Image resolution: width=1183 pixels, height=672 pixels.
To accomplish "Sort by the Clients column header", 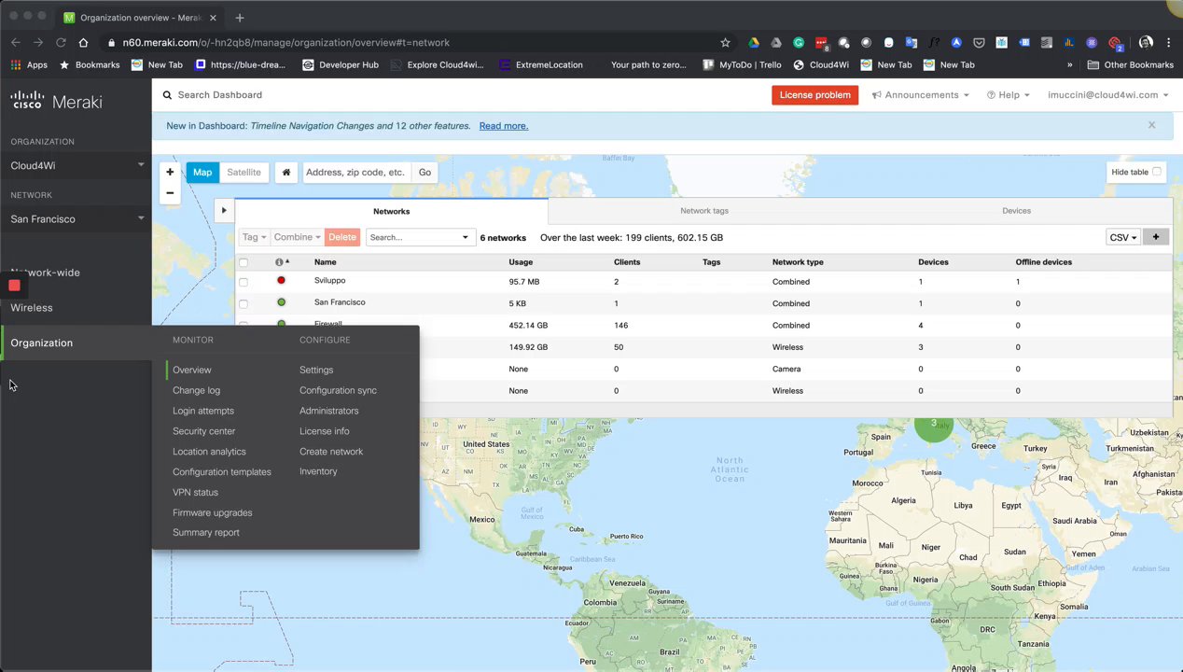I will tap(627, 262).
